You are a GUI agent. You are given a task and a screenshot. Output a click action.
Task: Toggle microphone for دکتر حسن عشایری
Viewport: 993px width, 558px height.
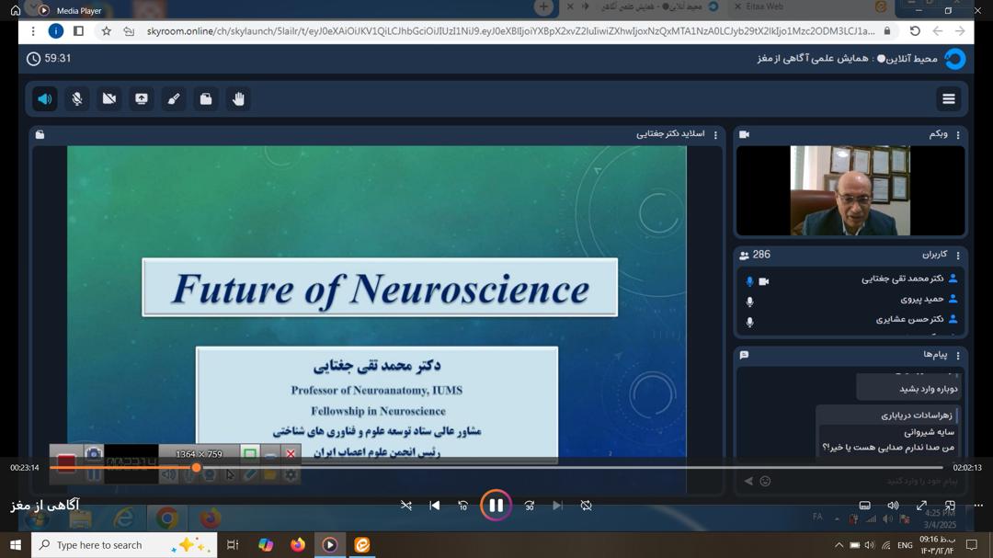(x=750, y=322)
